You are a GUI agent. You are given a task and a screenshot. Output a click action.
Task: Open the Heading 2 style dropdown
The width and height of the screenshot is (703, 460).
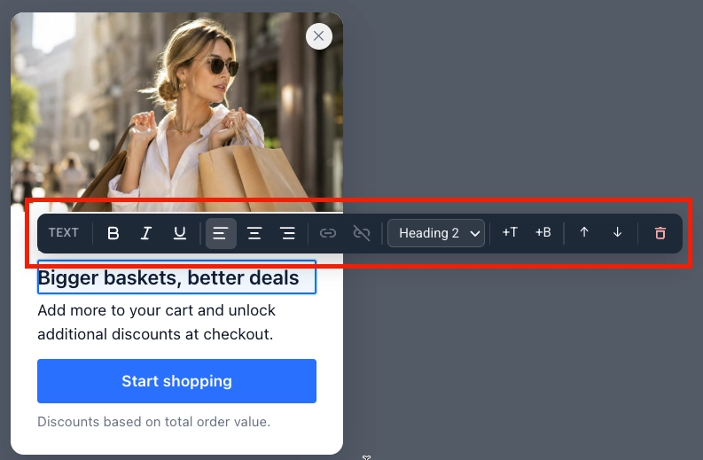click(x=436, y=233)
